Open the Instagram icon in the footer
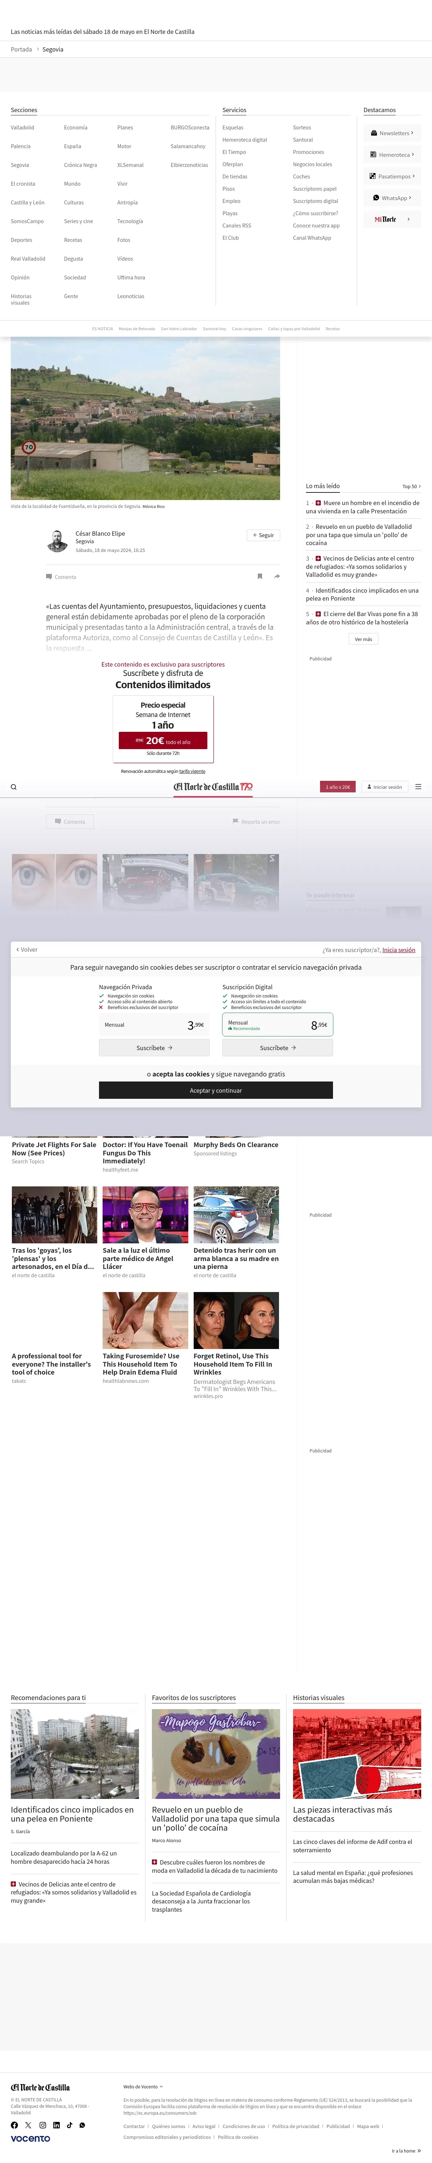Screen dimensions: 432x2163 click(x=43, y=2125)
